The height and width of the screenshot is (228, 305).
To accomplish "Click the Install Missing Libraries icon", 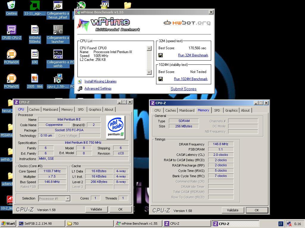I will pos(80,81).
